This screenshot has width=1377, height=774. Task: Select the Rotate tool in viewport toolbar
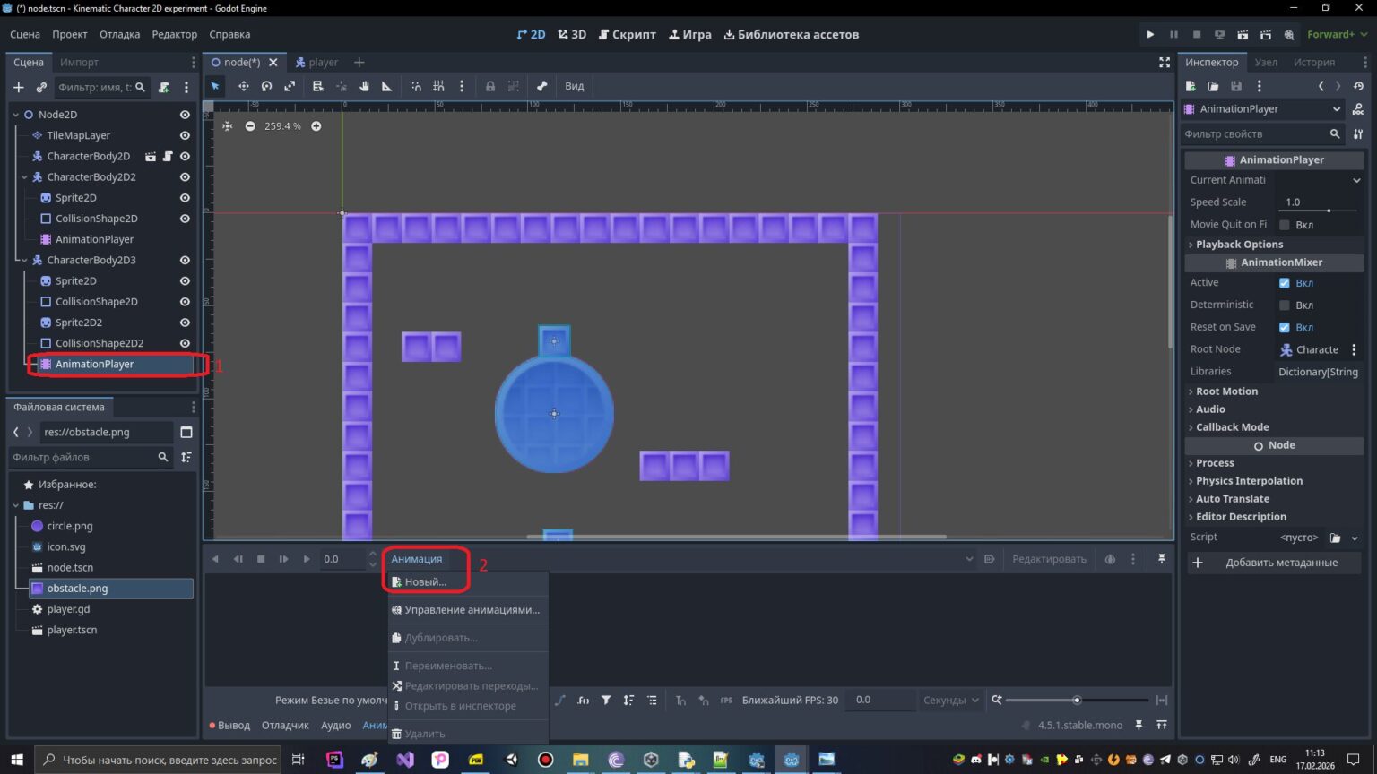coord(266,86)
